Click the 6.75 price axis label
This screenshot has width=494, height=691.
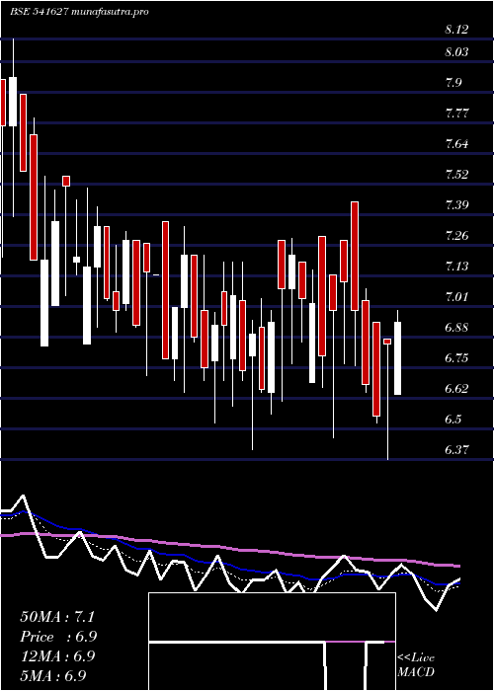tap(456, 357)
